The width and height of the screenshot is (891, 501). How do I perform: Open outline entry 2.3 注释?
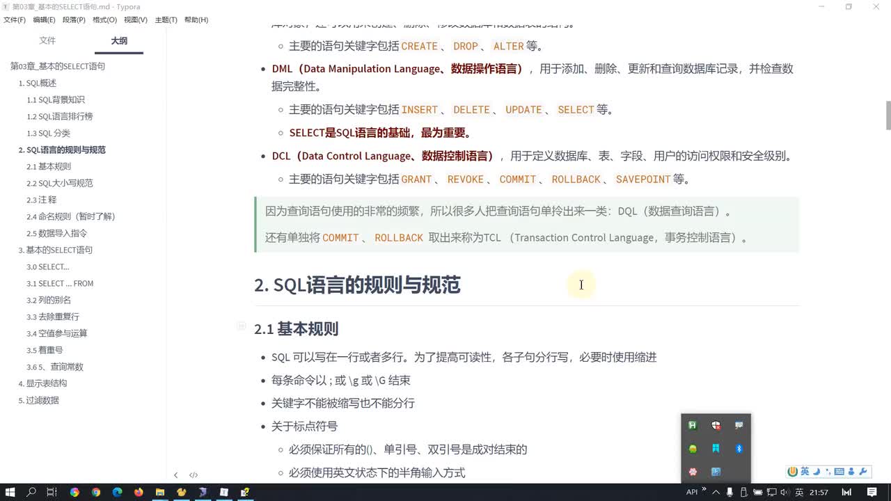(x=42, y=200)
